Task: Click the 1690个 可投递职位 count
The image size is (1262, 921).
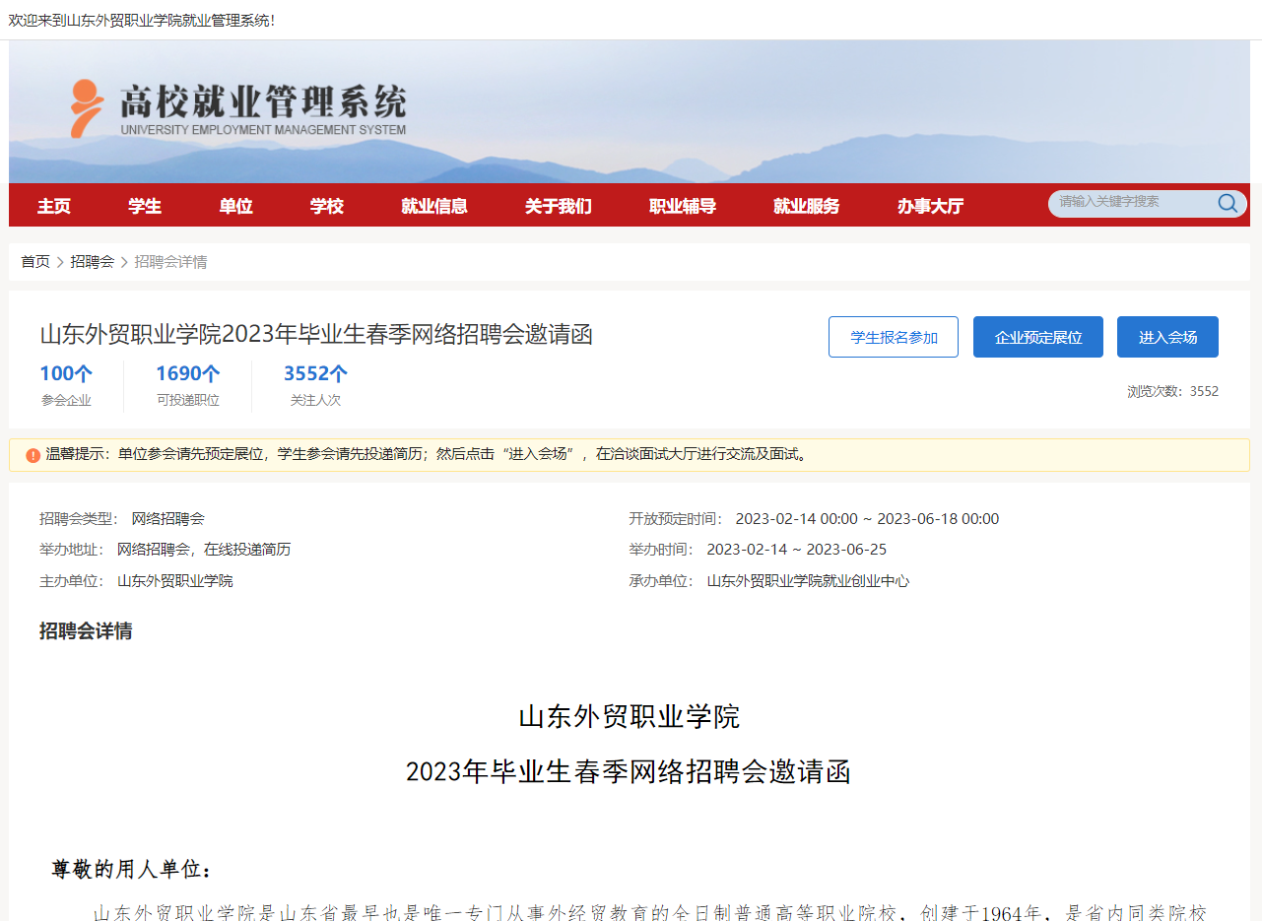Action: tap(187, 374)
